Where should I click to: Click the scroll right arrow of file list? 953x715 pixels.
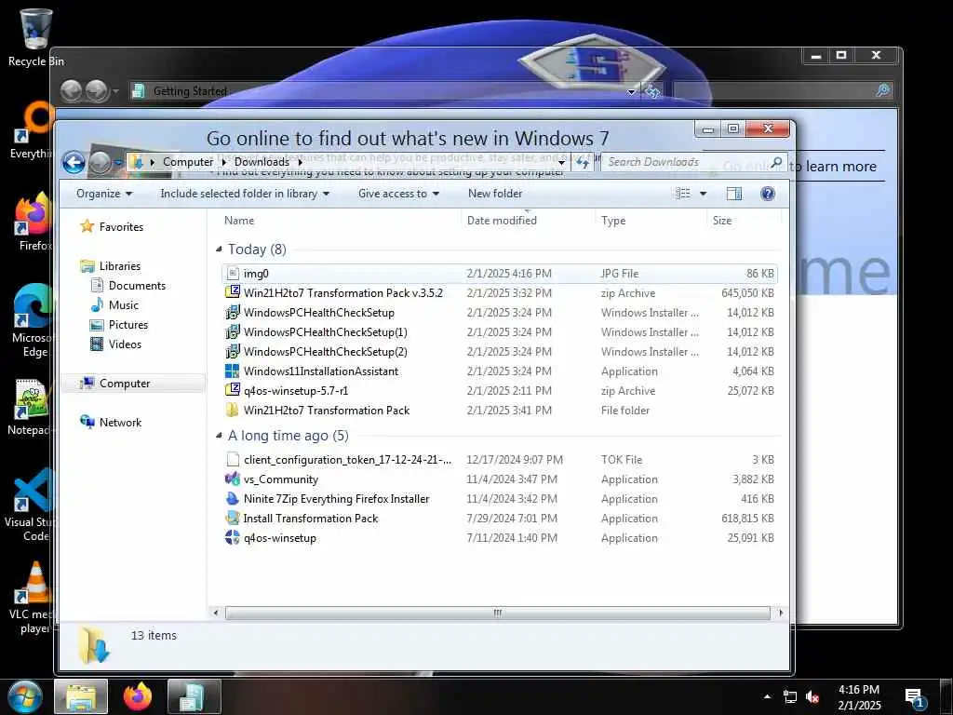(781, 613)
